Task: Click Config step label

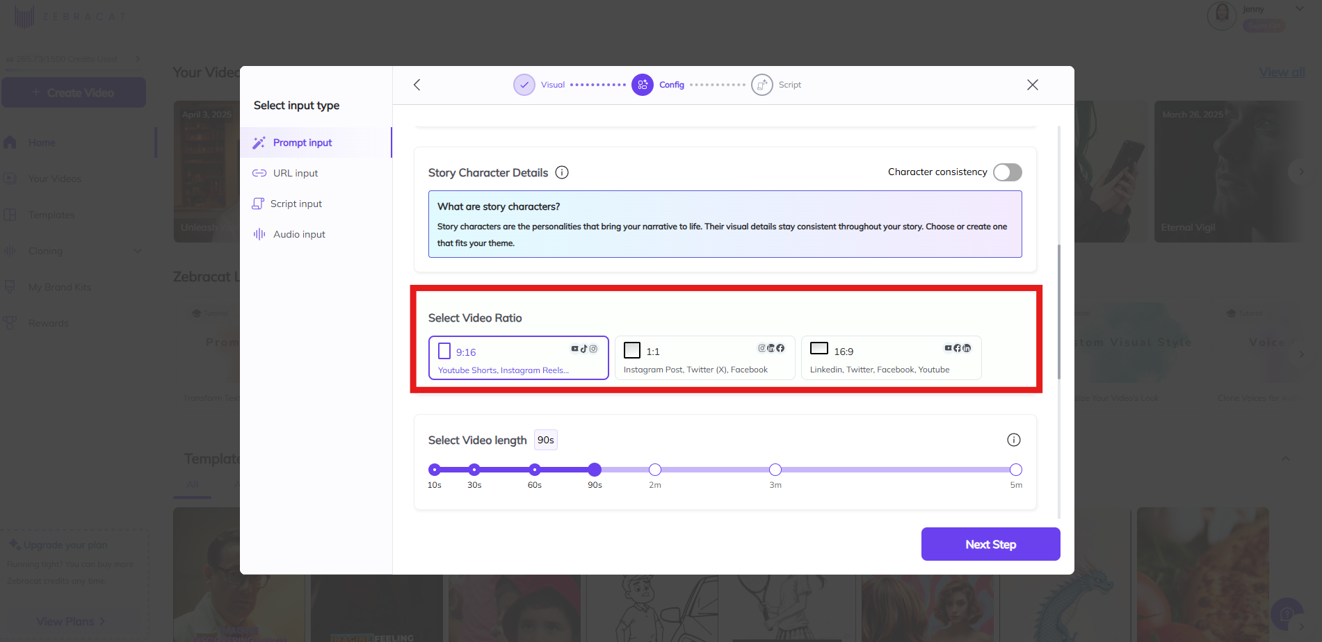Action: [x=672, y=85]
